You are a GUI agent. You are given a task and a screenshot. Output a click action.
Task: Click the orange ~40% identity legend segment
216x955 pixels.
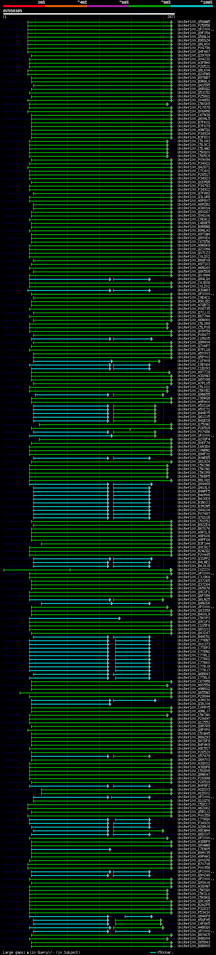[66, 6]
